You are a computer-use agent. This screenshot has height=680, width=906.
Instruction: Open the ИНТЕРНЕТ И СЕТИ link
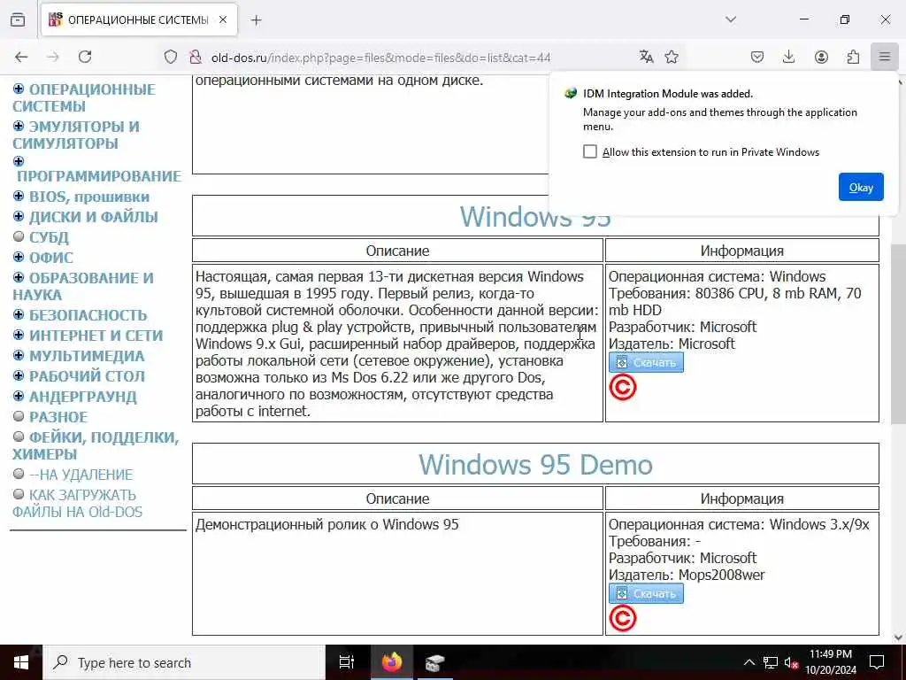coord(96,336)
